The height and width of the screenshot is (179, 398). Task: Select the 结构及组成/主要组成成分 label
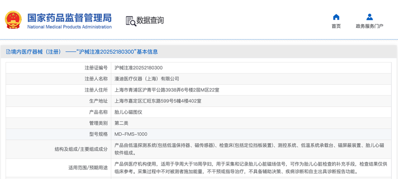[82, 149]
